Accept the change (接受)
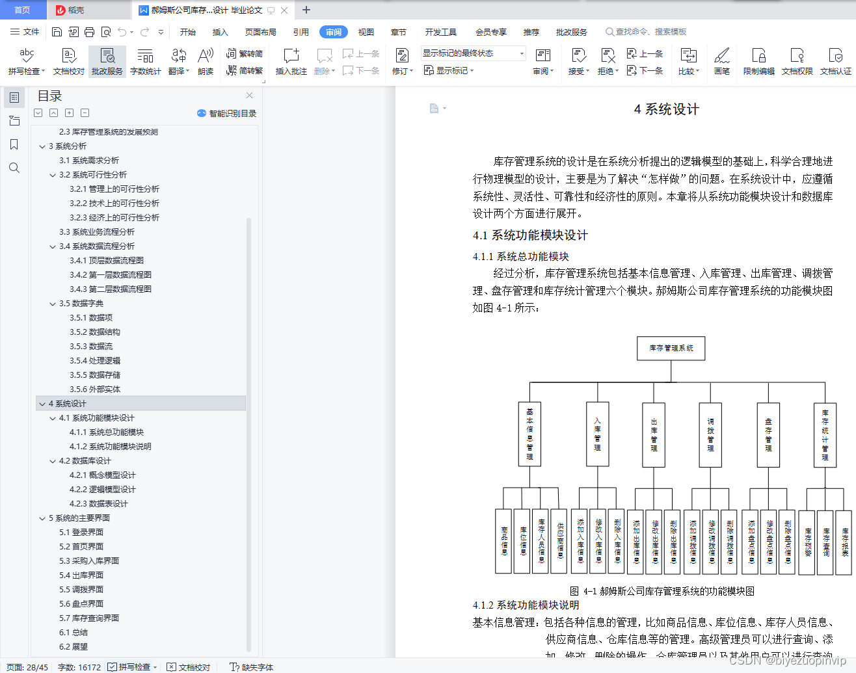 point(578,62)
